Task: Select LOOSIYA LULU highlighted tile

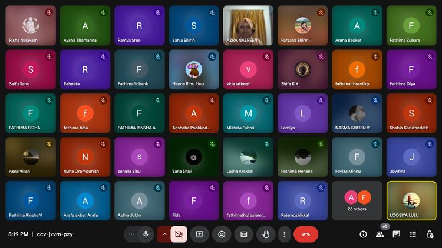Action: click(411, 200)
